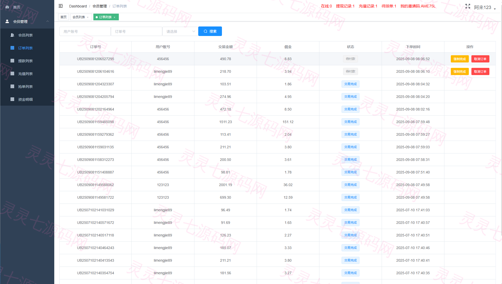Viewport: 502px width, 284px height.
Task: Open 抢单列表 in the sidebar
Action: (27, 86)
